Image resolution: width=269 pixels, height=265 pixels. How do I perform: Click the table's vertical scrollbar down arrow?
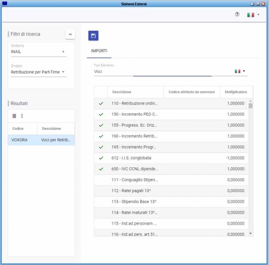[251, 234]
